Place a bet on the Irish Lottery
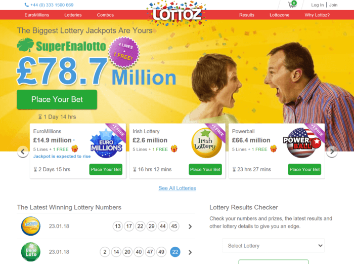Image resolution: width=354 pixels, height=264 pixels. click(205, 169)
